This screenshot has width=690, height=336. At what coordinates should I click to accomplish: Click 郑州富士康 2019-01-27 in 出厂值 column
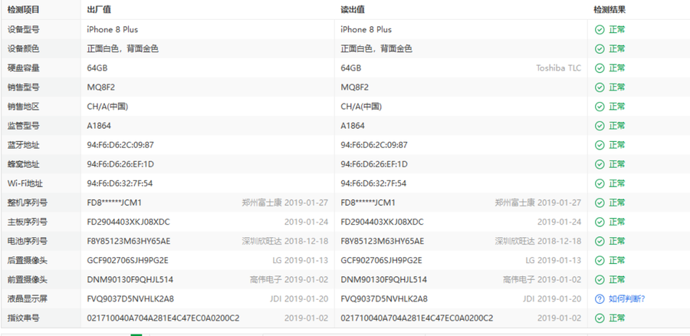[x=284, y=203]
